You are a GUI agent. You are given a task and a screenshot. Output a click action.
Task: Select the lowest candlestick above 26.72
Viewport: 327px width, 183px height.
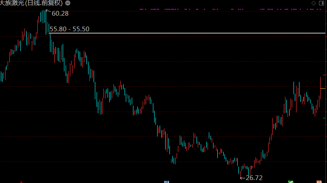(240, 169)
